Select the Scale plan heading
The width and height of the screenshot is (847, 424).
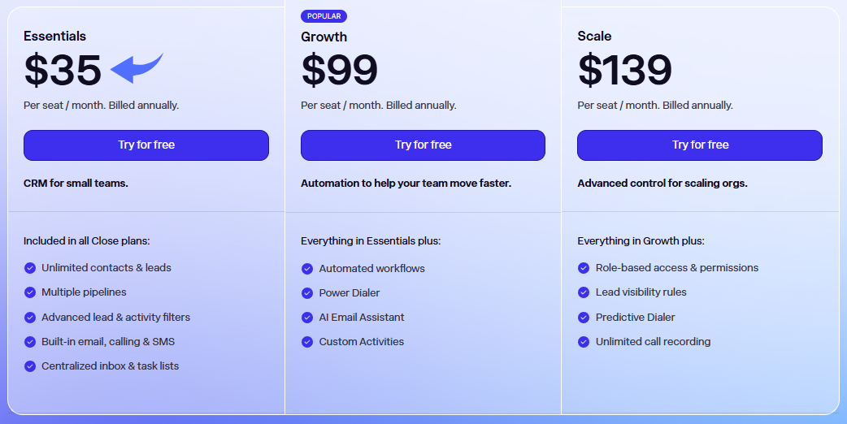[x=594, y=36]
